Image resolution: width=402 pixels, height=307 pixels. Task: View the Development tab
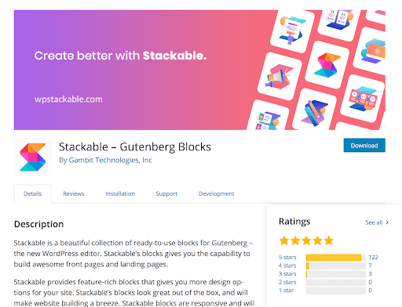tap(217, 193)
